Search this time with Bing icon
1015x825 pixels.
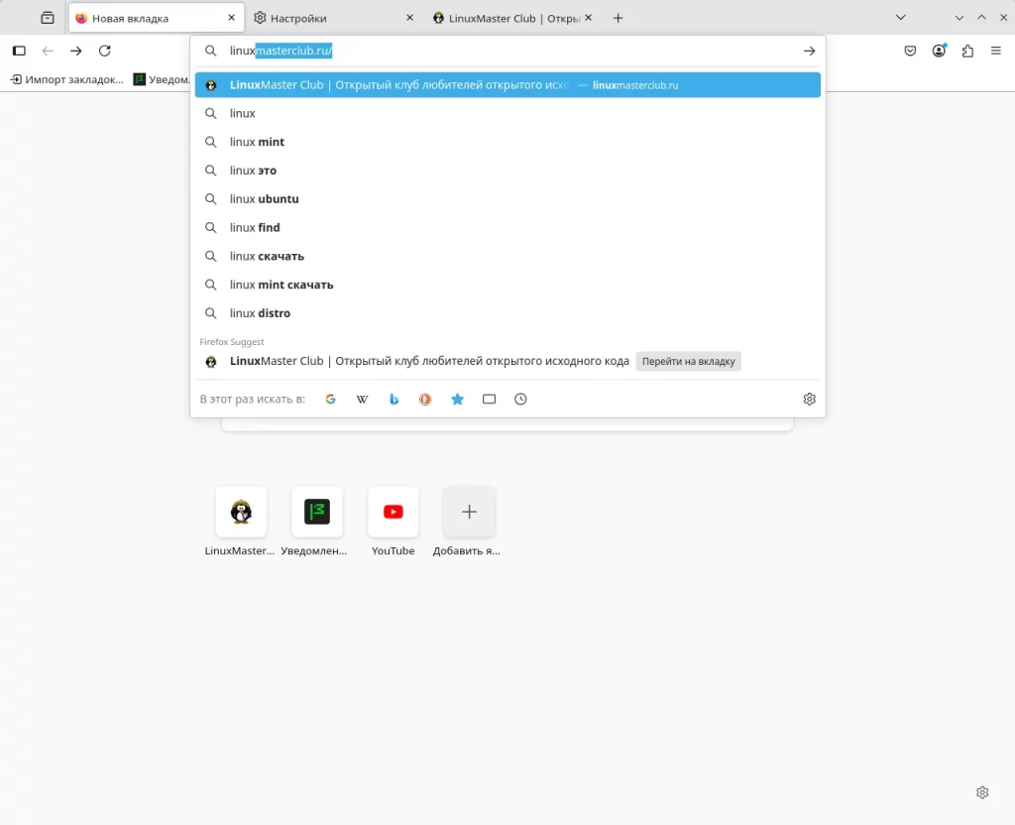(394, 399)
